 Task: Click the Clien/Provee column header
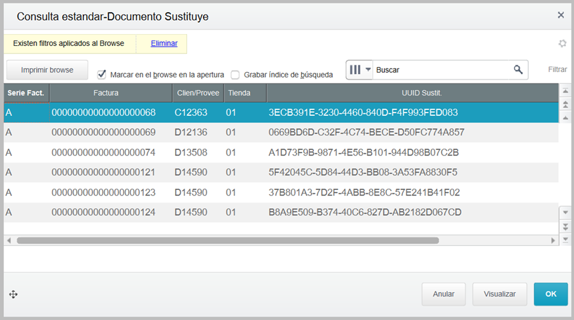(196, 93)
